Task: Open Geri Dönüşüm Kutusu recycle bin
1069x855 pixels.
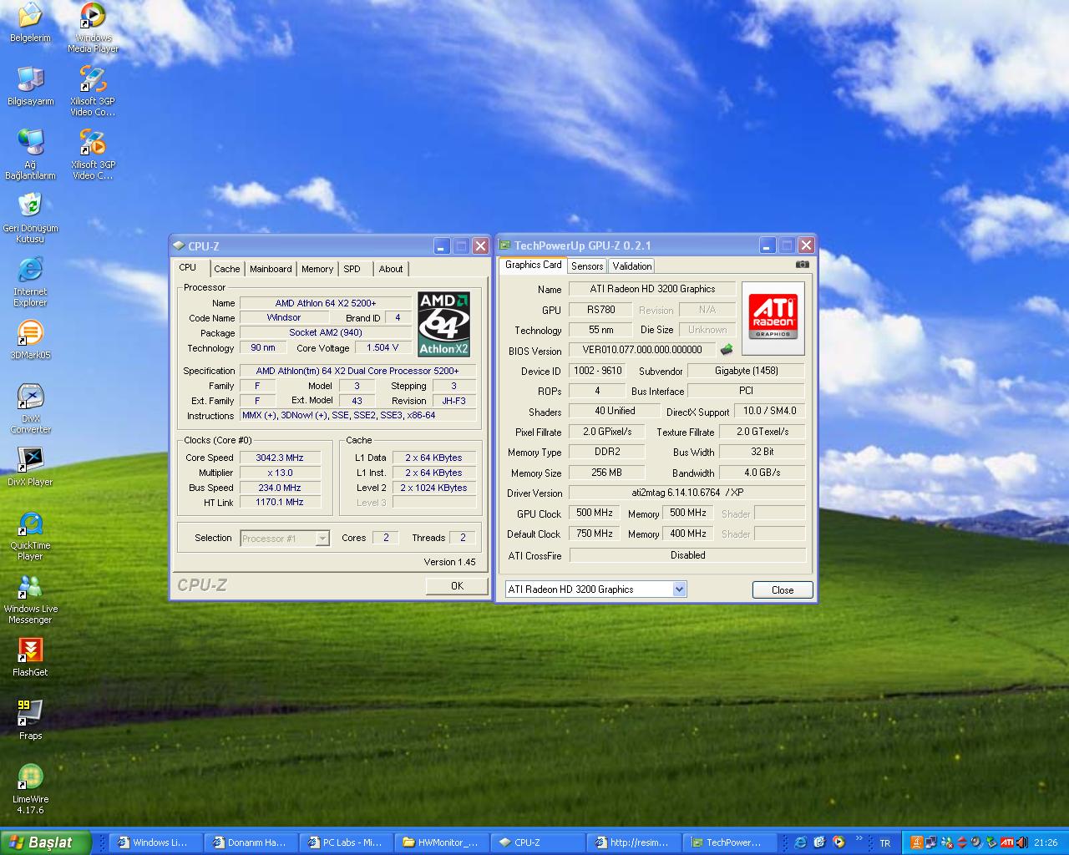Action: click(30, 218)
